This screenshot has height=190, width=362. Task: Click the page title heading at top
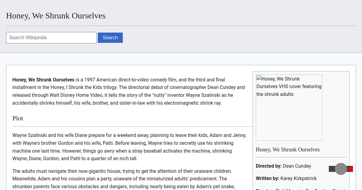pos(56,16)
